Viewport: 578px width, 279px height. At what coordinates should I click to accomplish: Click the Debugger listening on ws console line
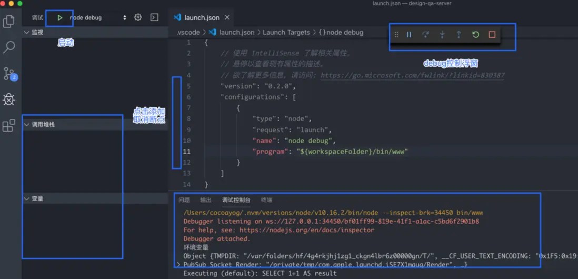pos(331,222)
